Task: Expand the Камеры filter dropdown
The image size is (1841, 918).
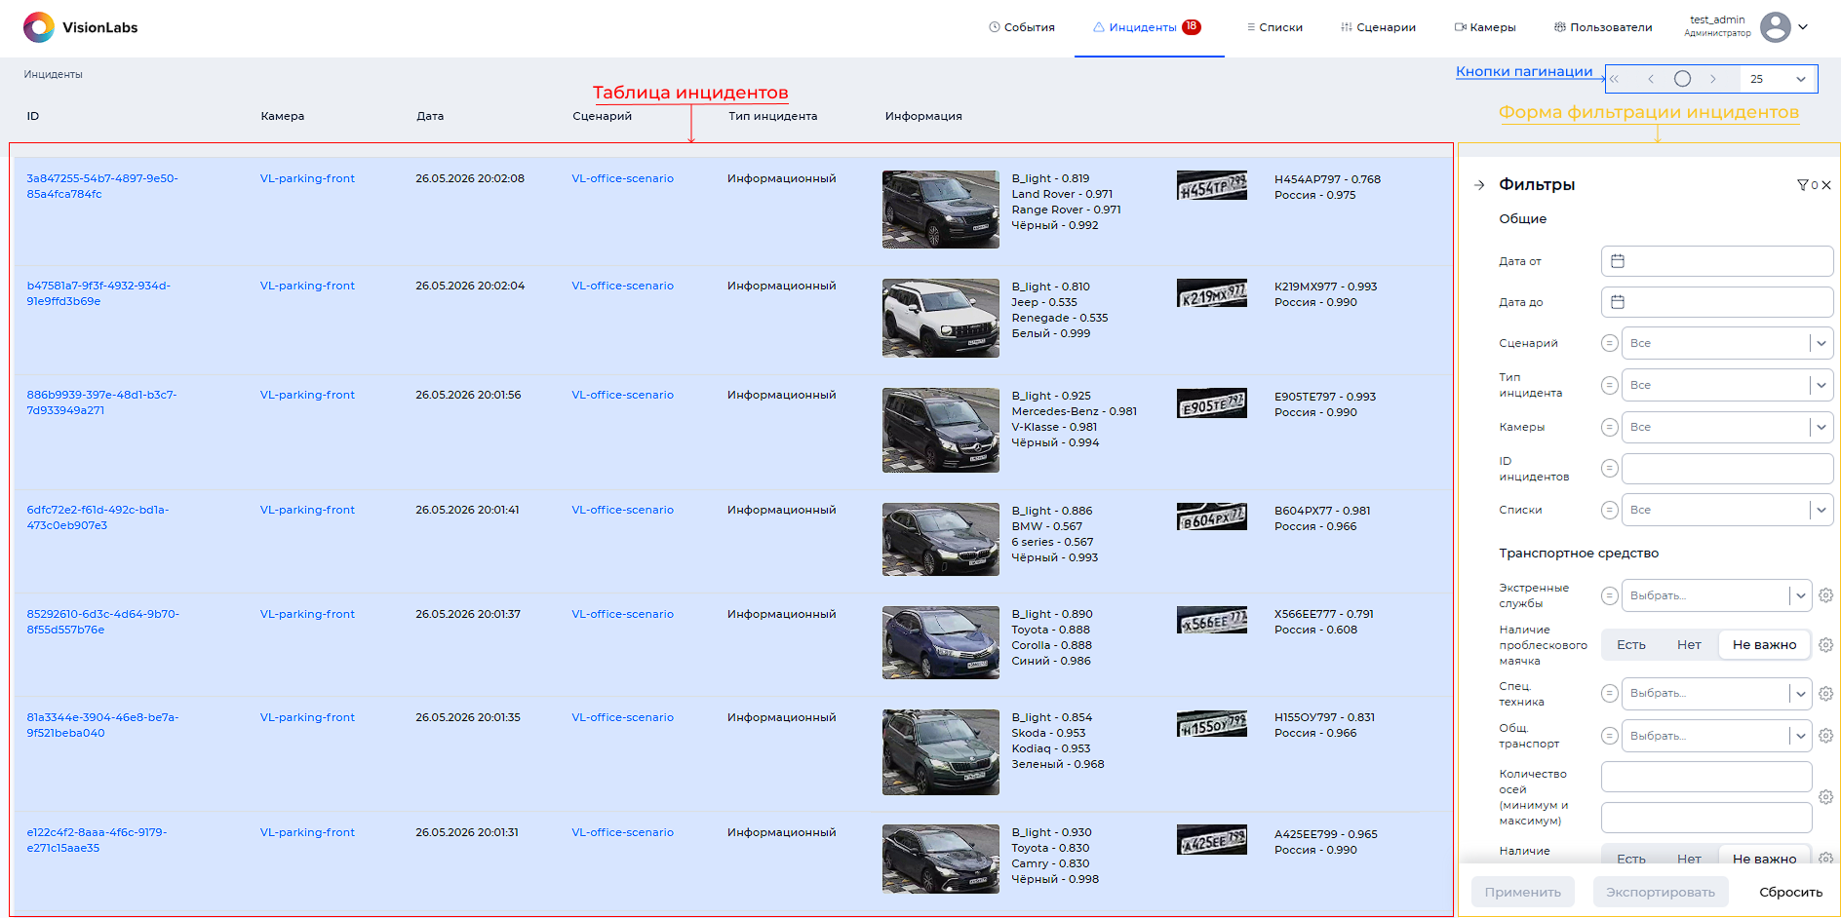Action: pyautogui.click(x=1727, y=427)
